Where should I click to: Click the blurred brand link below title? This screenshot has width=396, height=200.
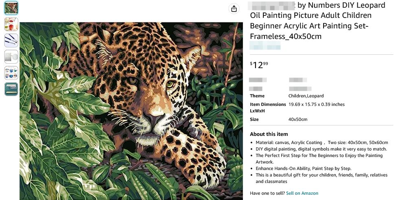[x=265, y=46]
